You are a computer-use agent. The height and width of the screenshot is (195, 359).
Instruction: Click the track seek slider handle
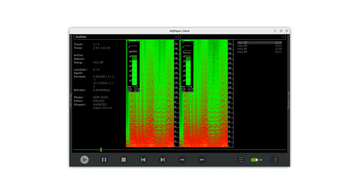(101, 150)
